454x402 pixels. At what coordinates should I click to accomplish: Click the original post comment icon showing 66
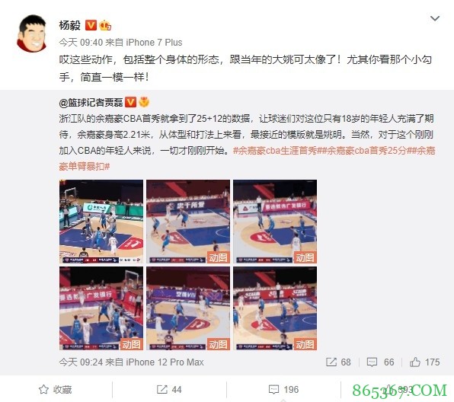[380, 362]
